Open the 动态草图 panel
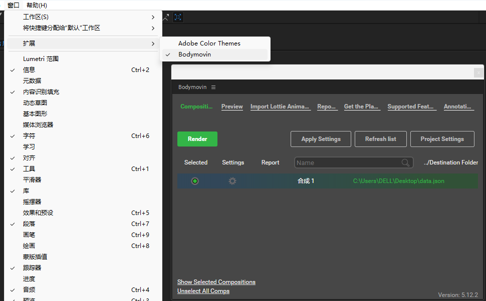This screenshot has width=486, height=301. click(83, 103)
